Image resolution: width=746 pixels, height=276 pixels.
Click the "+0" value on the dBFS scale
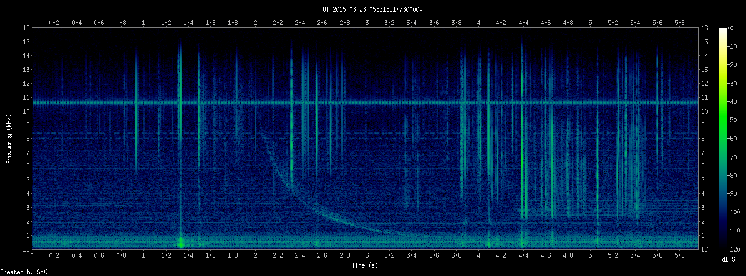(730, 28)
